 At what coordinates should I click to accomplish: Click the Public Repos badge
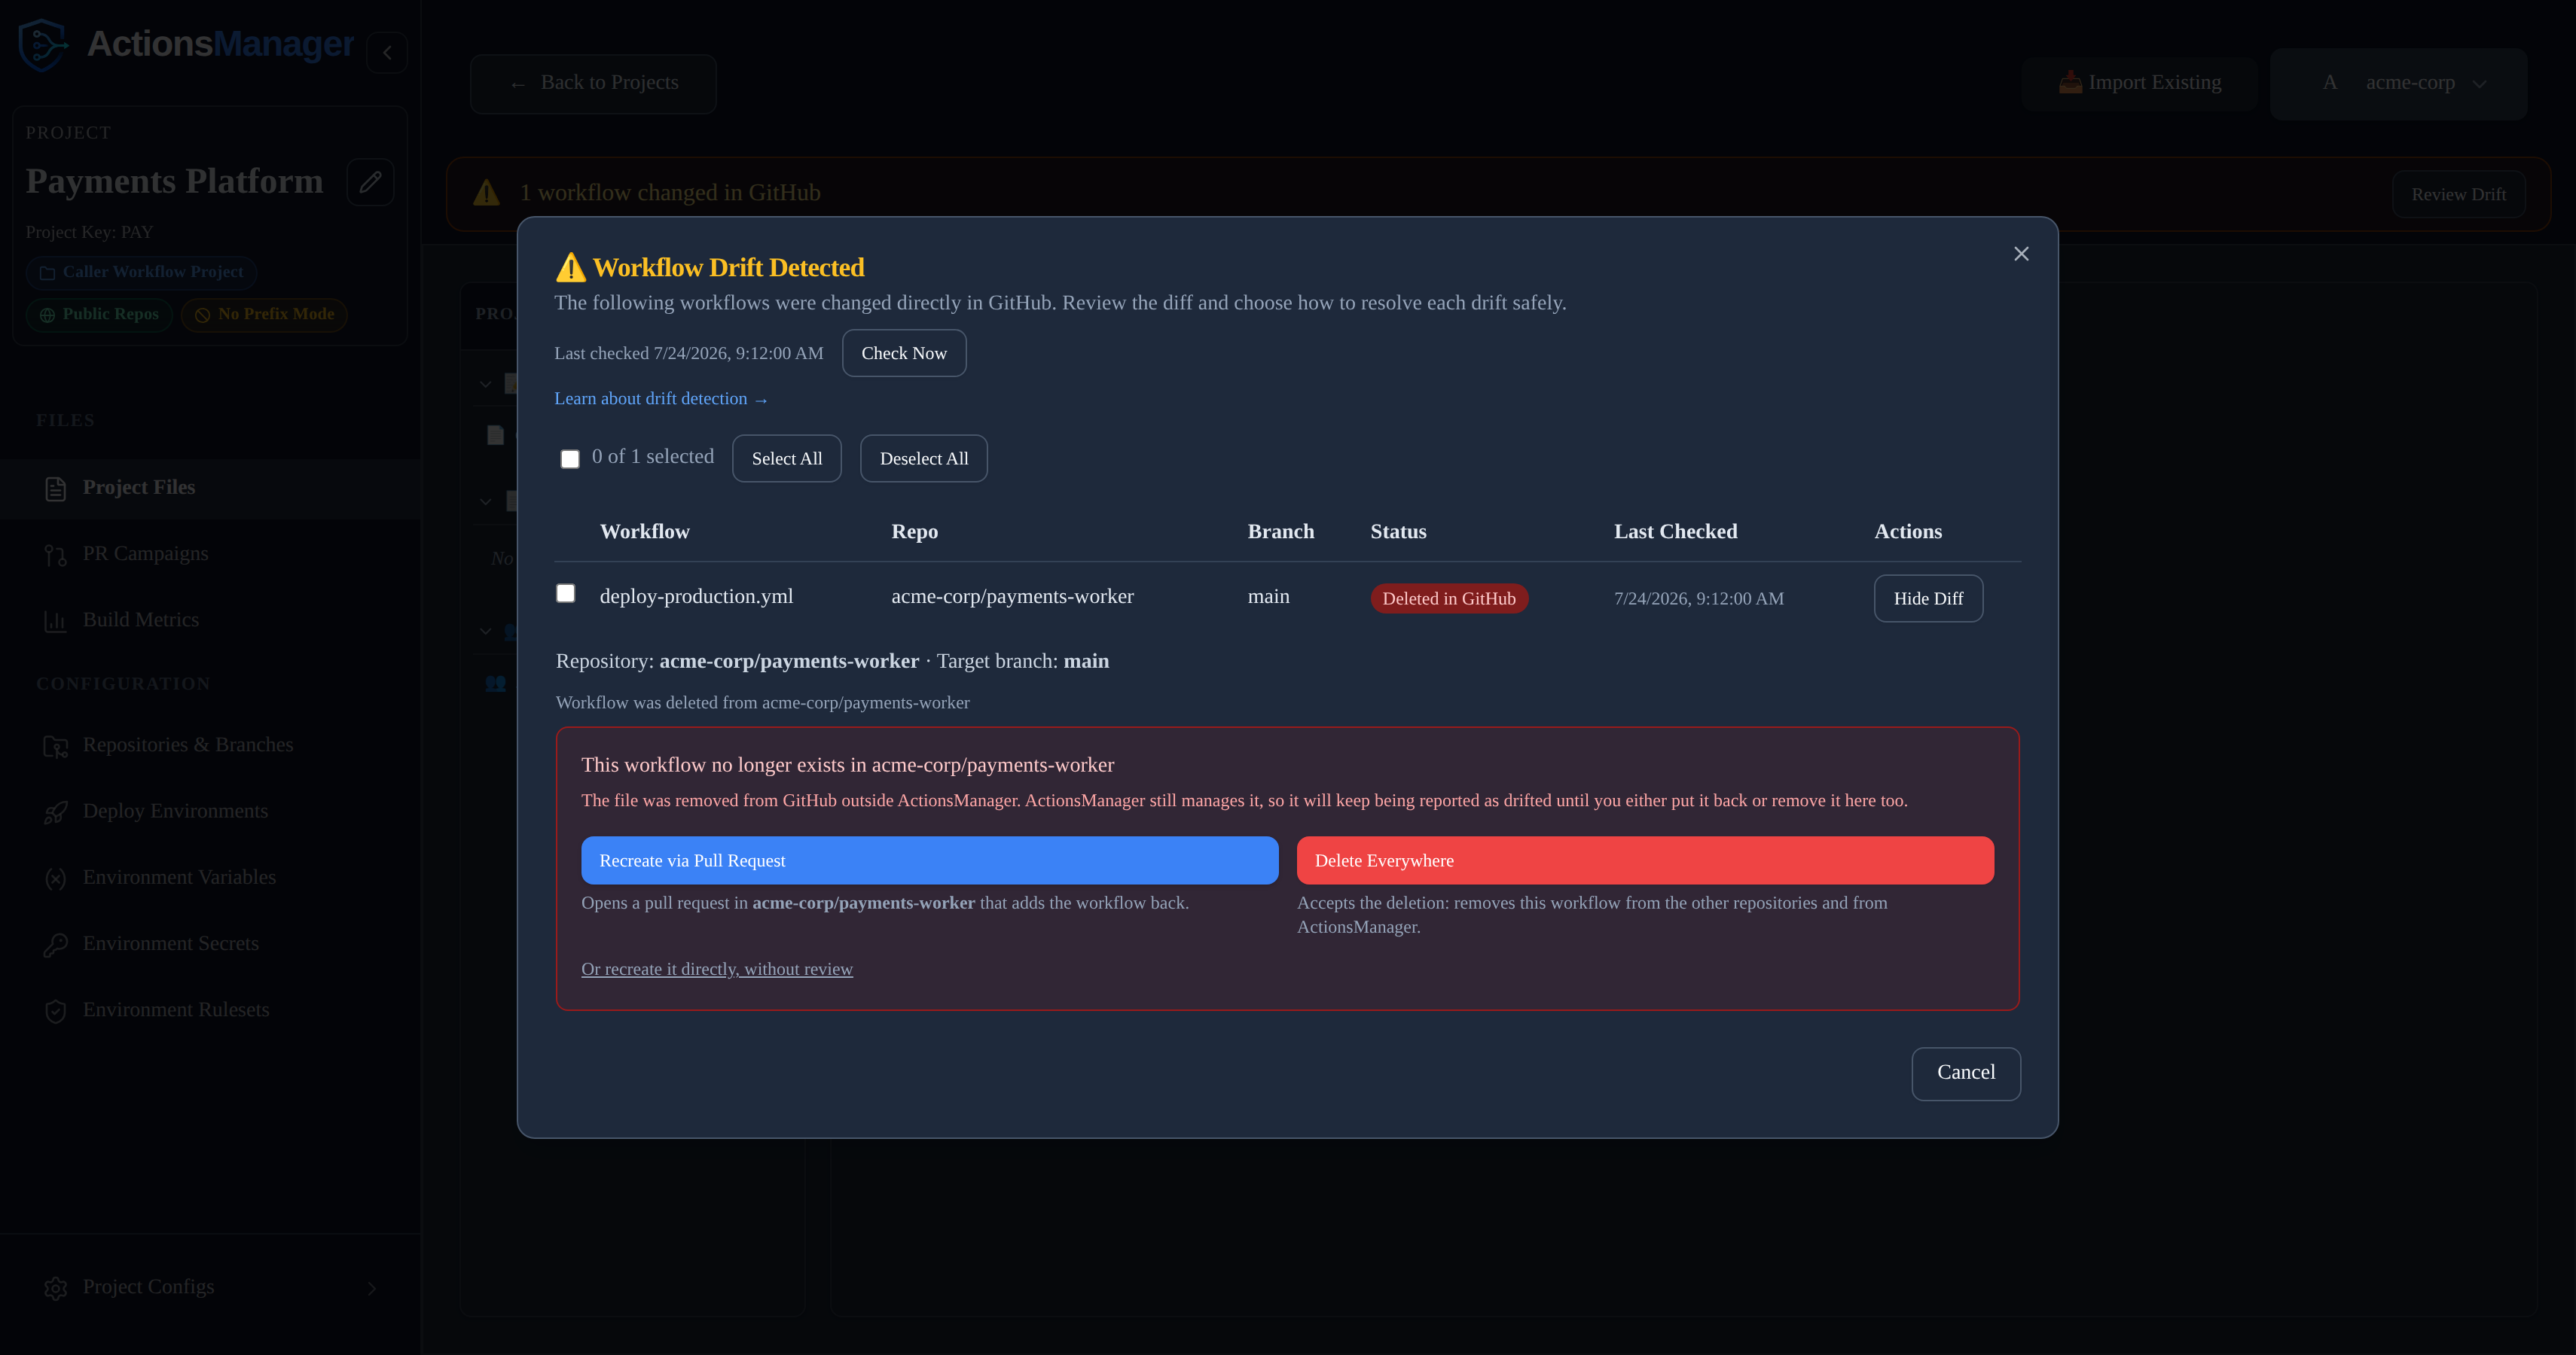click(x=99, y=315)
